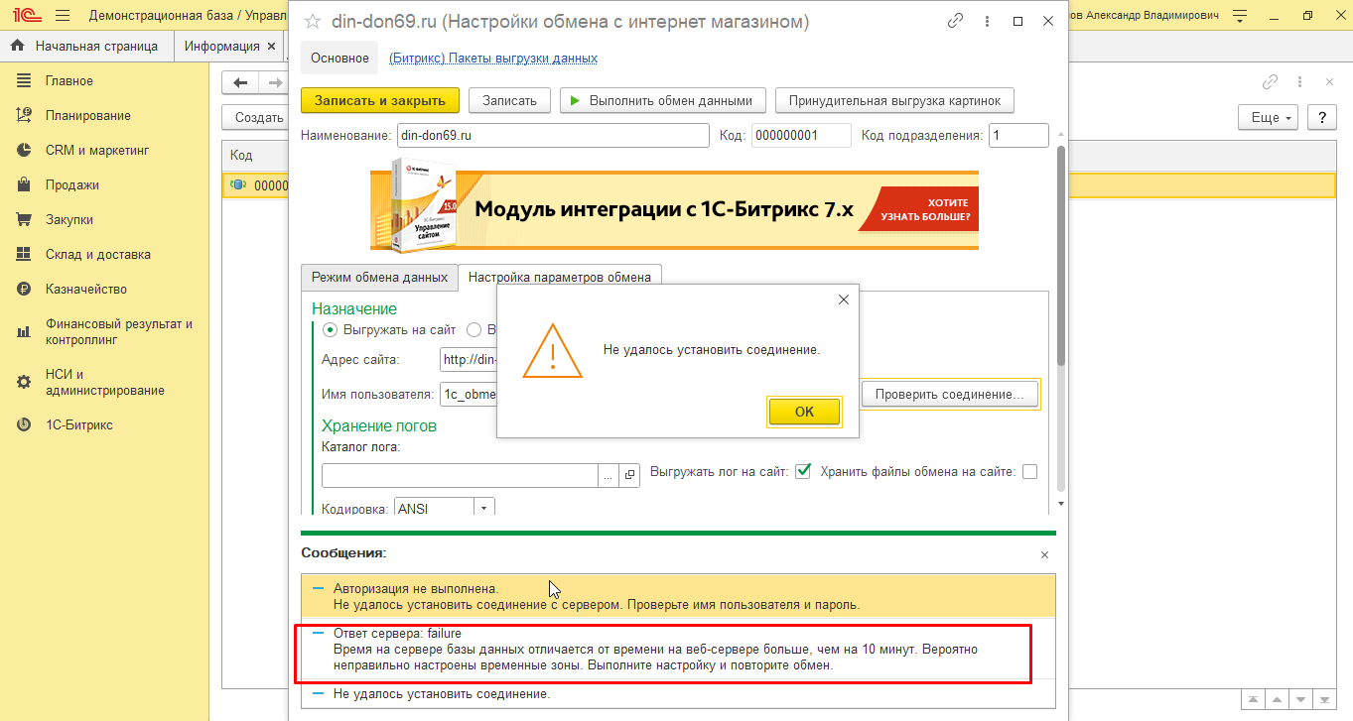Image resolution: width=1353 pixels, height=721 pixels.
Task: Open the background list's three-dot menu
Action: click(x=1300, y=82)
